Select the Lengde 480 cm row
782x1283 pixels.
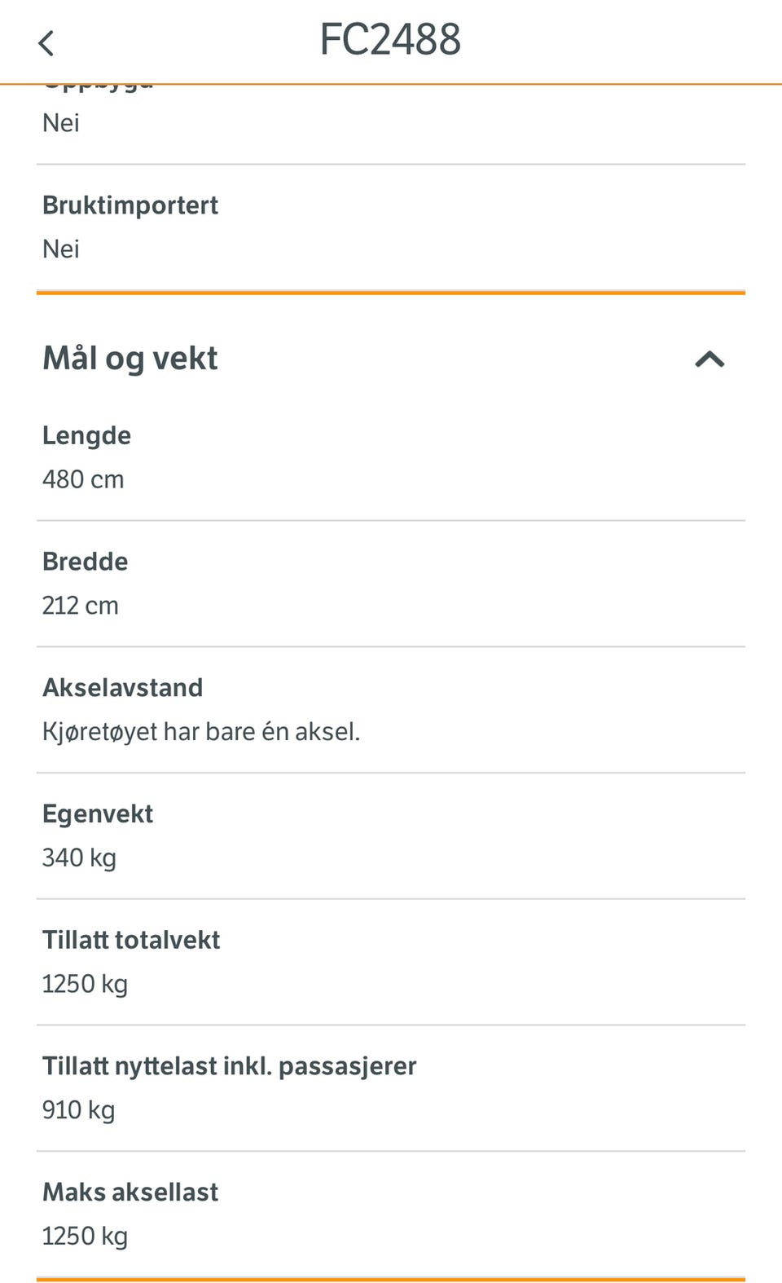(391, 457)
